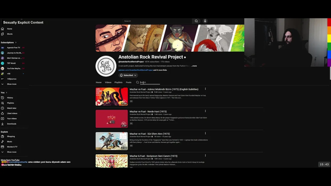This screenshot has width=331, height=186.
Task: Click the channel search magnifier icon
Action: click(x=137, y=82)
